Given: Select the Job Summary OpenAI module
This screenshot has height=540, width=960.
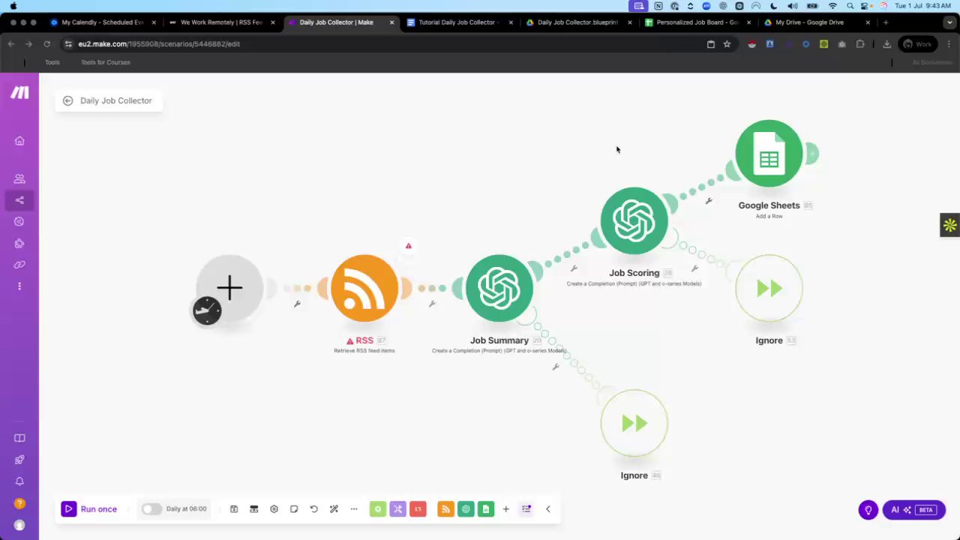Looking at the screenshot, I should tap(499, 288).
